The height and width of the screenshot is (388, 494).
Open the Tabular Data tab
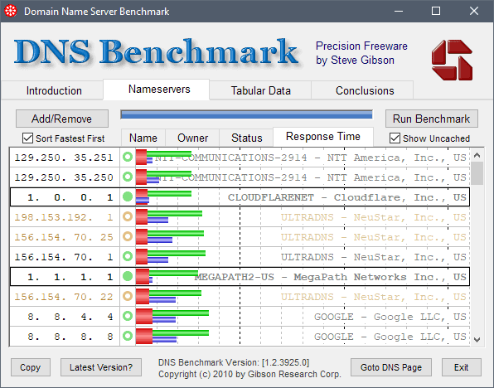260,90
